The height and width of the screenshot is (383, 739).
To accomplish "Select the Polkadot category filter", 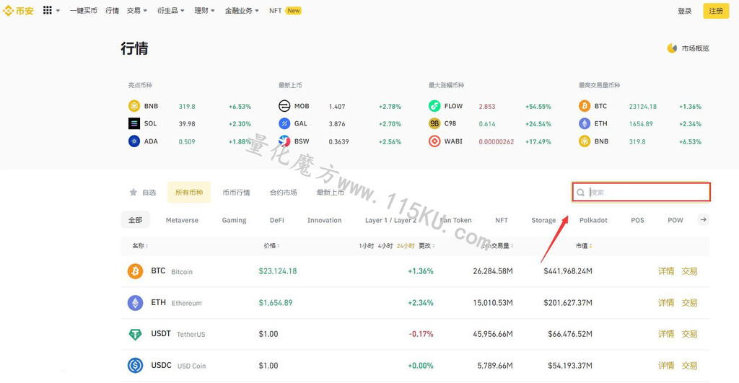I will click(x=593, y=220).
